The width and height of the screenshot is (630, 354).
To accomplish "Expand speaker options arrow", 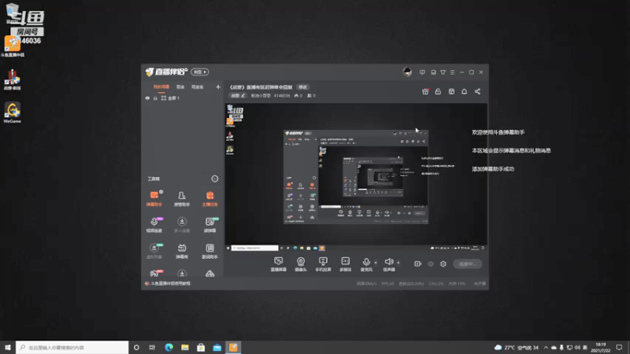I will [x=398, y=263].
